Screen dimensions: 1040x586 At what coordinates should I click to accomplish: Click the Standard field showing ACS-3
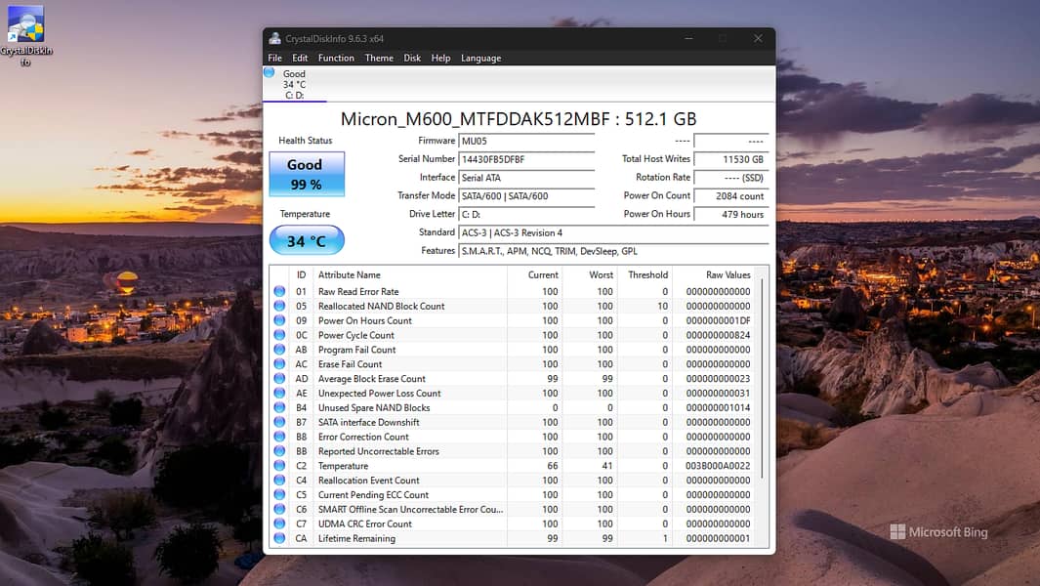613,233
